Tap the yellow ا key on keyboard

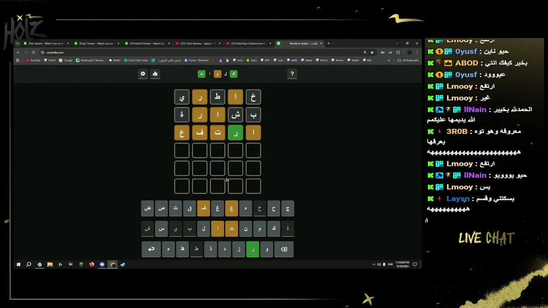[217, 228]
